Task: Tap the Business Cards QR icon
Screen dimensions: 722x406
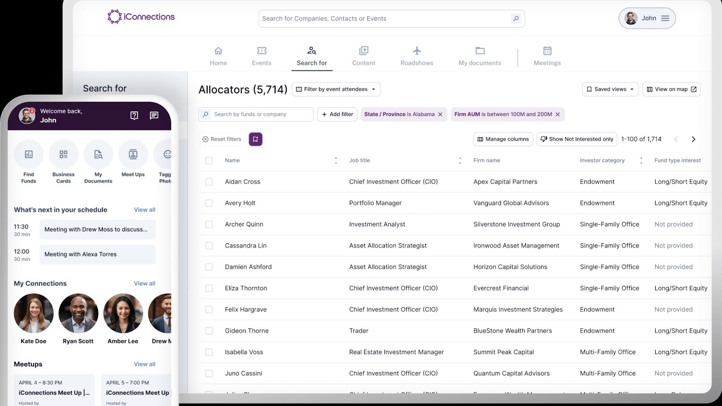Action: tap(64, 155)
